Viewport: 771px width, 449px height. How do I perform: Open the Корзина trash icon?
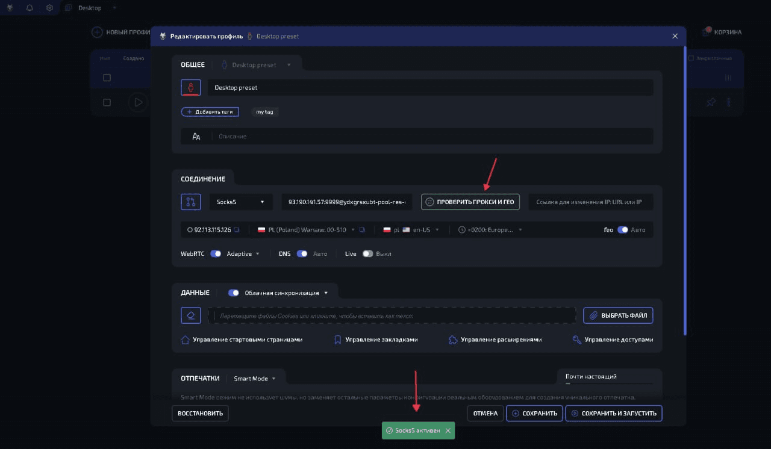pos(706,31)
